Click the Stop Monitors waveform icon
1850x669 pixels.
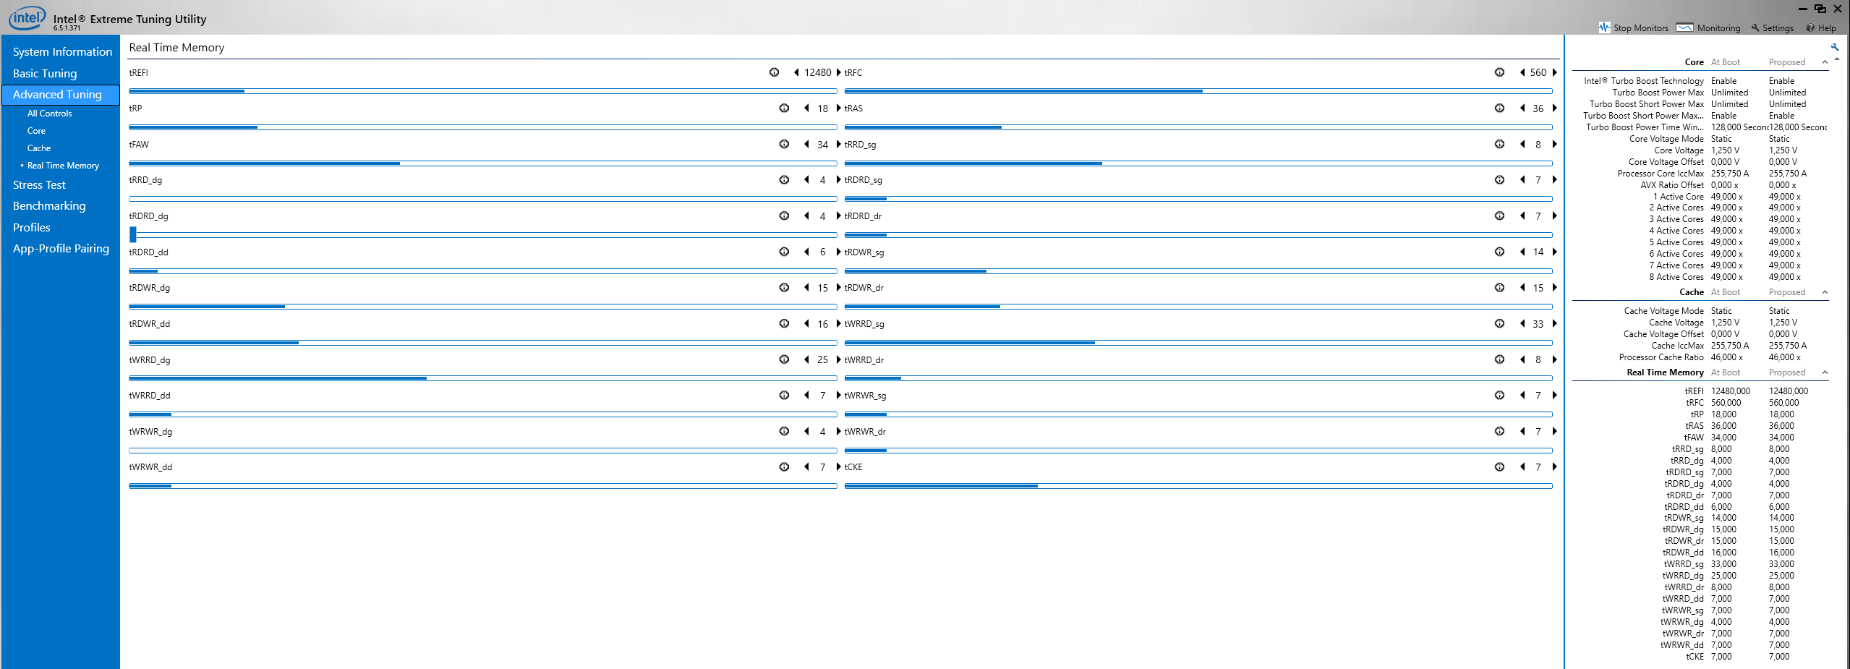[x=1604, y=27]
